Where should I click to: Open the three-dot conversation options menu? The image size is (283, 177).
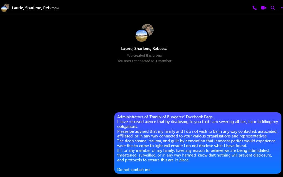[281, 8]
